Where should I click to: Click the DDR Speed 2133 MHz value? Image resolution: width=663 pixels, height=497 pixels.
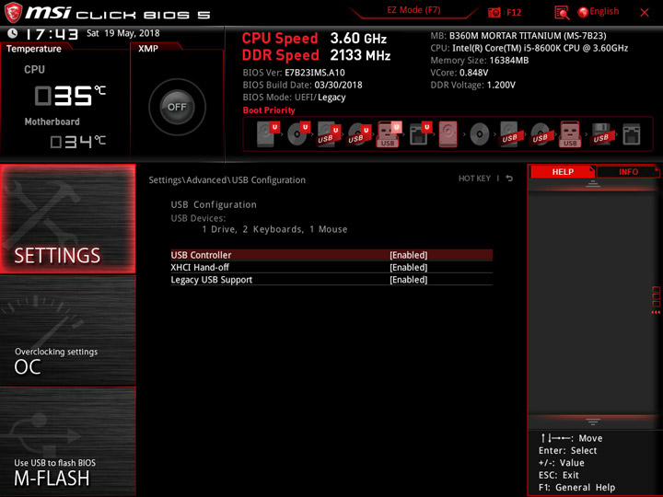(x=360, y=55)
